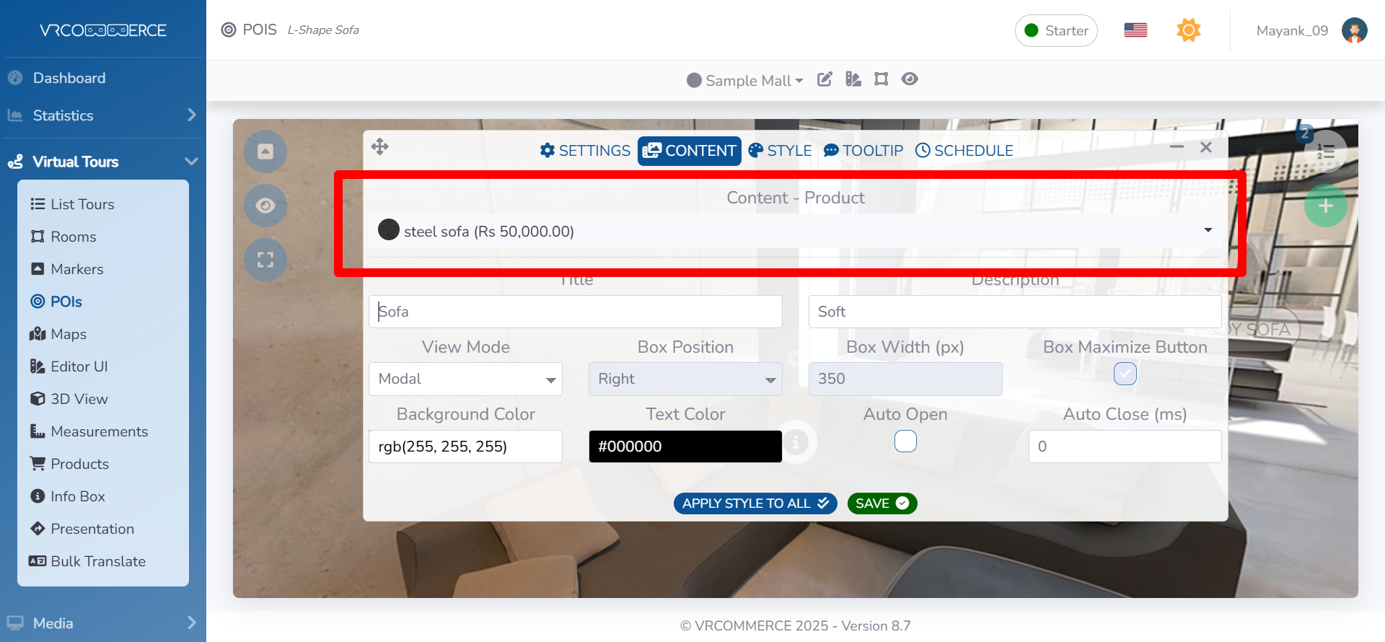Click the edit tour pencil icon
1385x642 pixels.
coord(825,79)
